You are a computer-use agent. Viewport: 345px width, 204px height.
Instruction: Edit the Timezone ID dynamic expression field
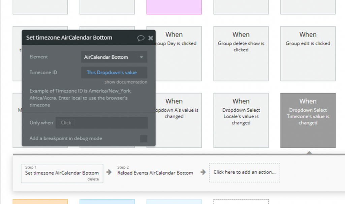[114, 72]
